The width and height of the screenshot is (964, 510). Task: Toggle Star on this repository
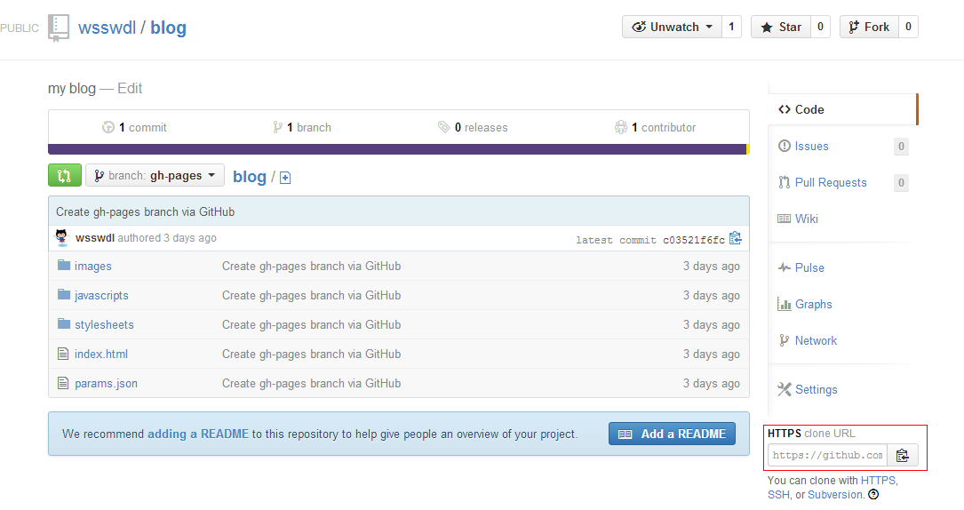click(781, 27)
